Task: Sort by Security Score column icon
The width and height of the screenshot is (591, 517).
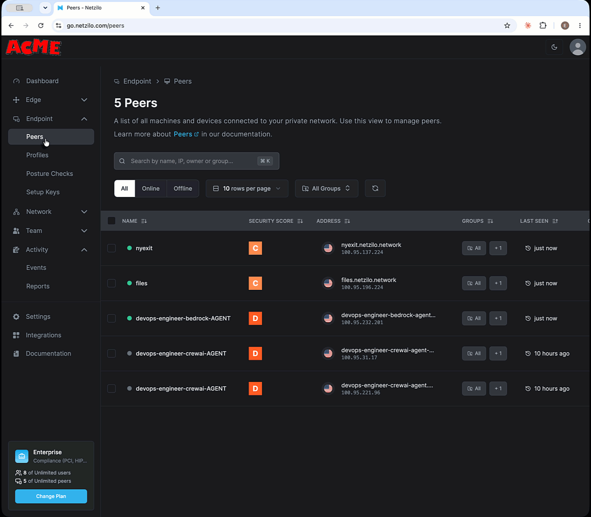Action: pyautogui.click(x=300, y=221)
